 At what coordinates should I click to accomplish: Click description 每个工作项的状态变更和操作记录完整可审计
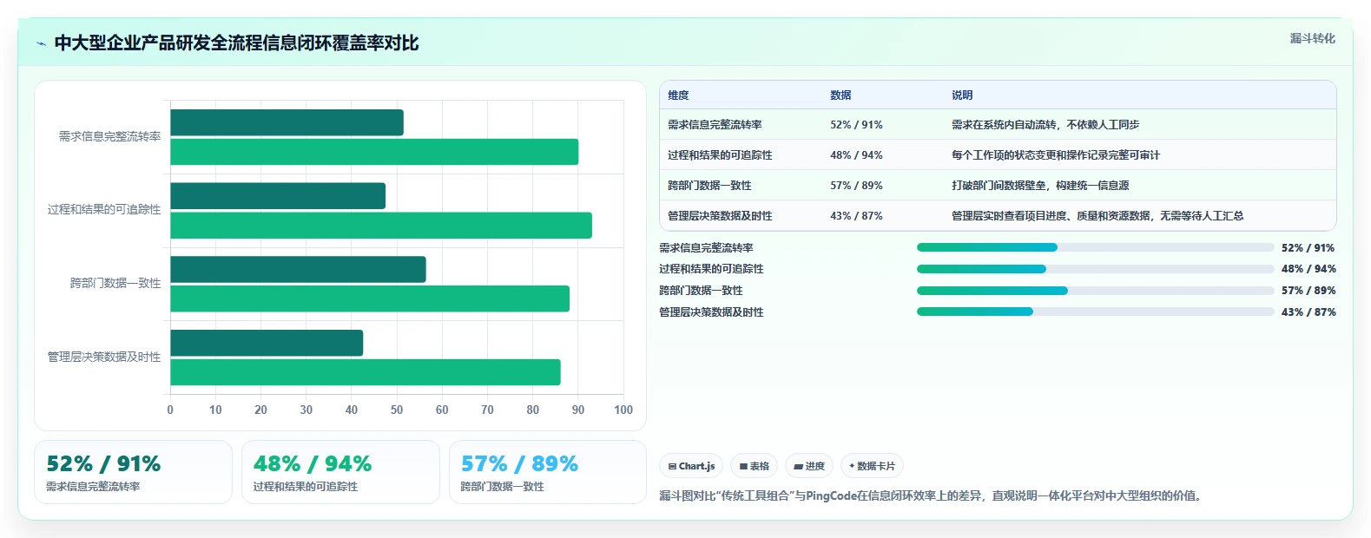(x=1056, y=155)
